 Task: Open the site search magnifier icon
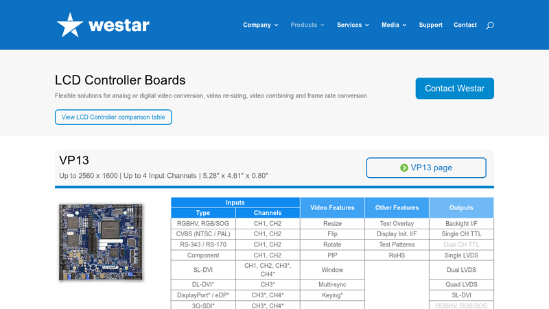(490, 25)
